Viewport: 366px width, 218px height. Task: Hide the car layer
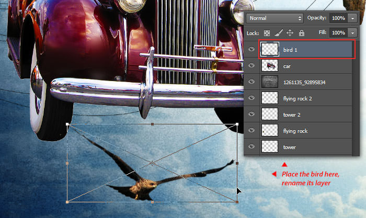(251, 65)
